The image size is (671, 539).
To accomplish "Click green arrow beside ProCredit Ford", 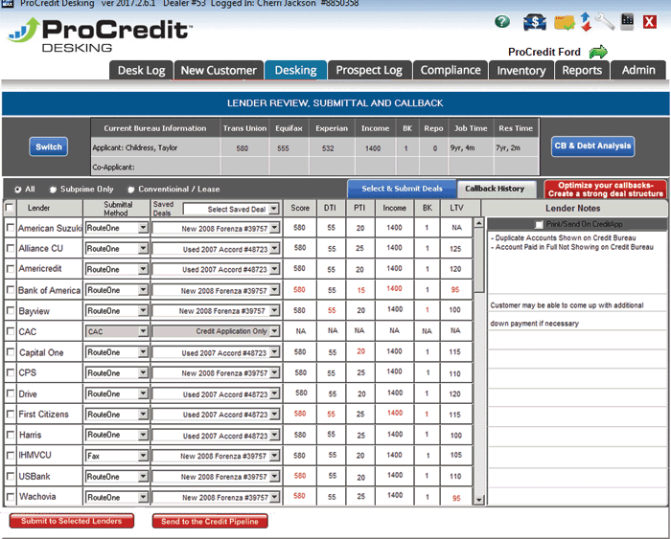I will click(598, 52).
